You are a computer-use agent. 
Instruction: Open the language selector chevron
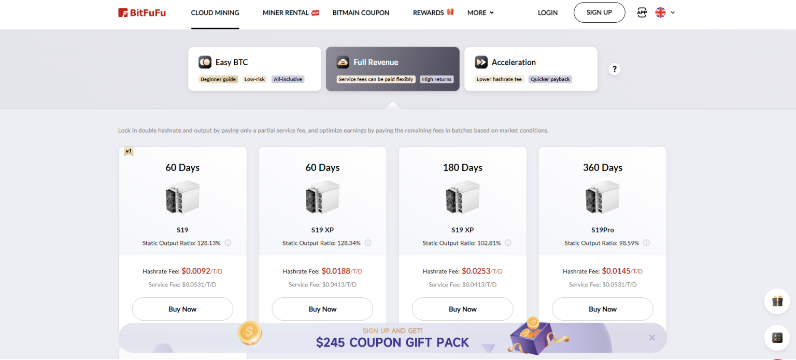tap(672, 12)
